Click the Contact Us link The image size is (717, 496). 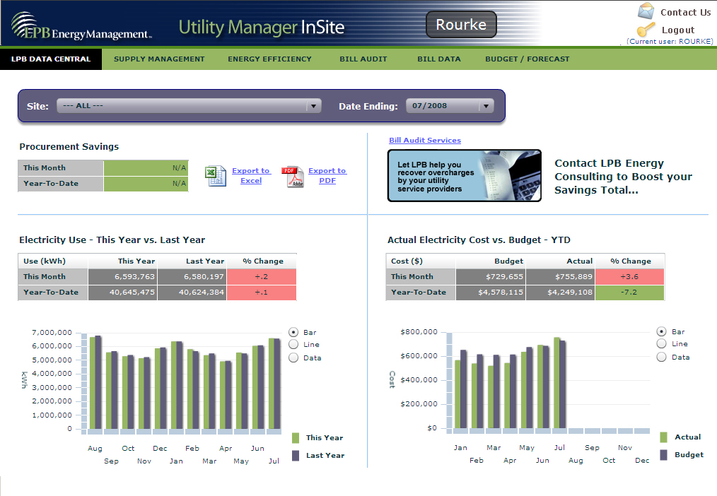click(x=685, y=12)
